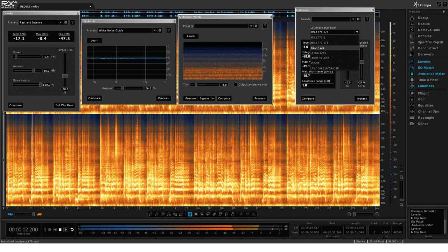Toggle Bypass in Ambience Match
Screen dimensions: 448x252
204,98
